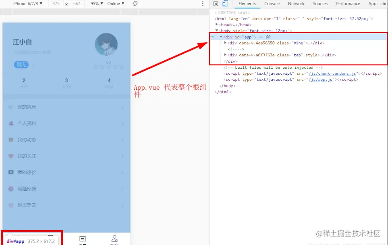The width and height of the screenshot is (388, 245).
Task: Tap the bottom tab bar clipboard icon
Action: (x=83, y=239)
